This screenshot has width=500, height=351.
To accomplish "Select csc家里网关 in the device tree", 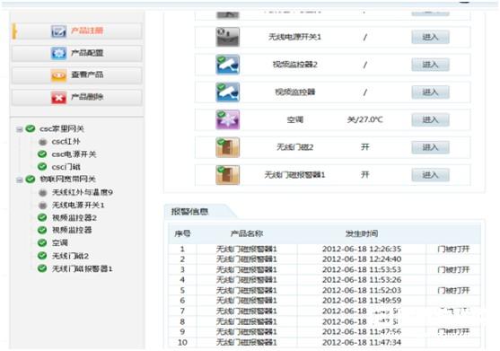I will [62, 128].
